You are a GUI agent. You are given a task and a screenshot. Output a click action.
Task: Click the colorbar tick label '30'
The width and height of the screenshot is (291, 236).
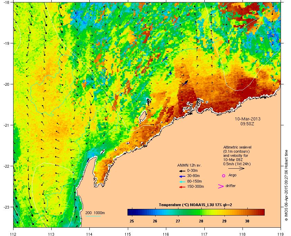pyautogui.click(x=247, y=221)
